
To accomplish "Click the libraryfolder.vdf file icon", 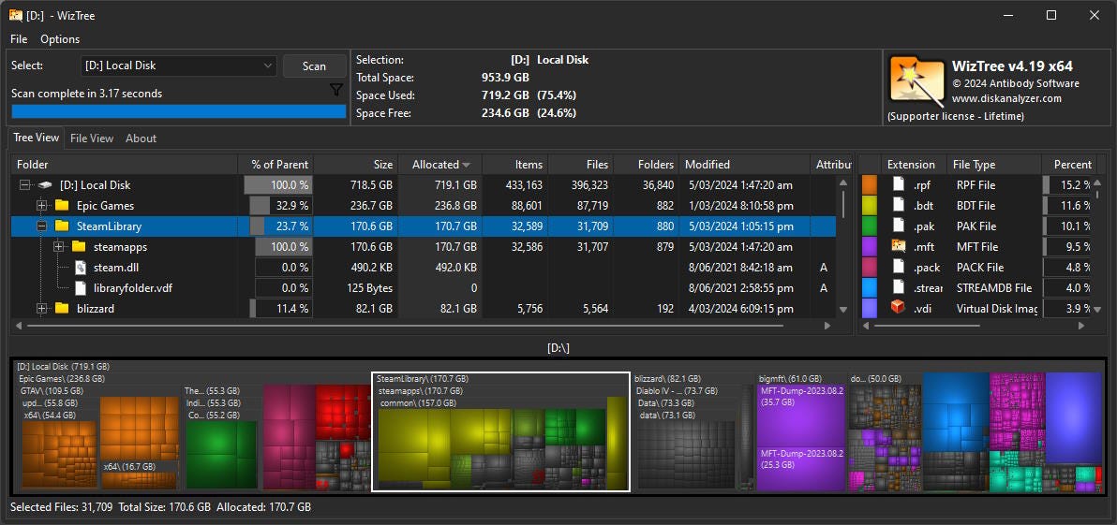I will pos(80,288).
